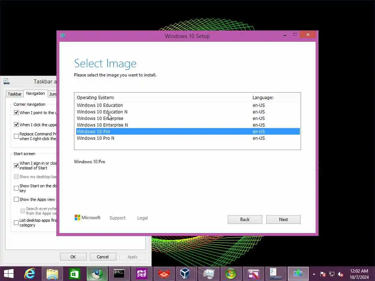Click OK in Taskbar properties window
This screenshot has height=281, width=375.
click(73, 256)
